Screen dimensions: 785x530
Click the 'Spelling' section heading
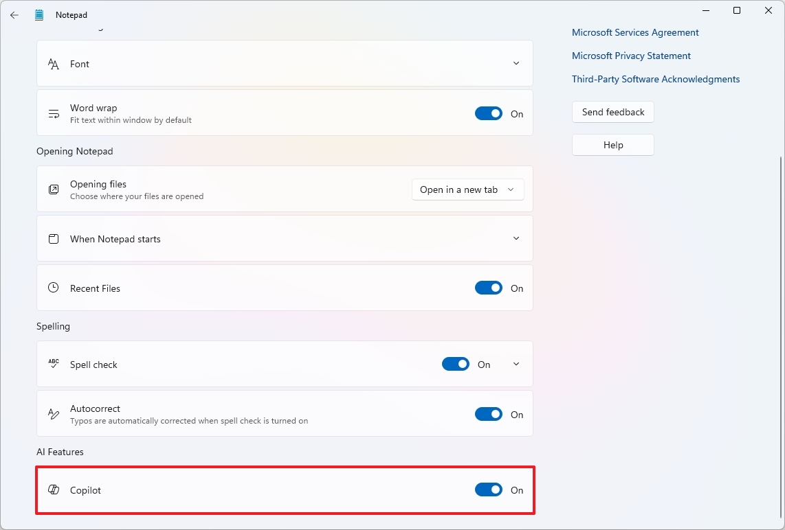tap(53, 327)
